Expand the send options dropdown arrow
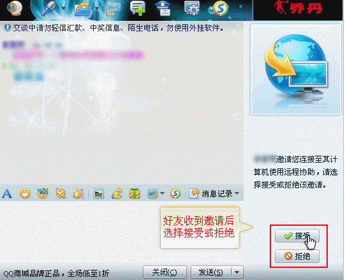This screenshot has width=345, height=280. click(x=237, y=272)
